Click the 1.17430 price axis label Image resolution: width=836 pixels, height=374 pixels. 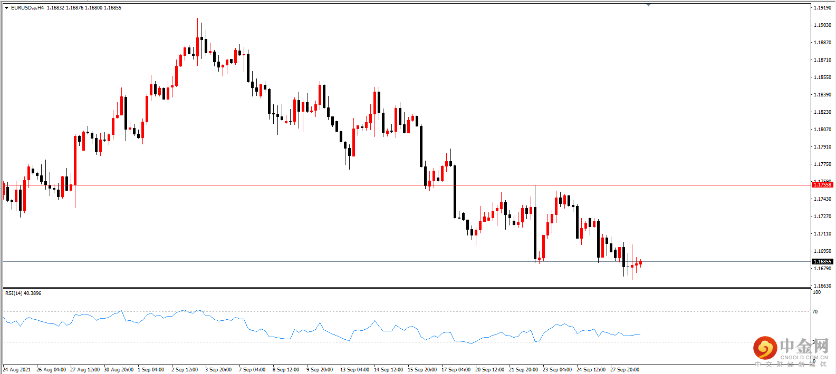click(822, 199)
